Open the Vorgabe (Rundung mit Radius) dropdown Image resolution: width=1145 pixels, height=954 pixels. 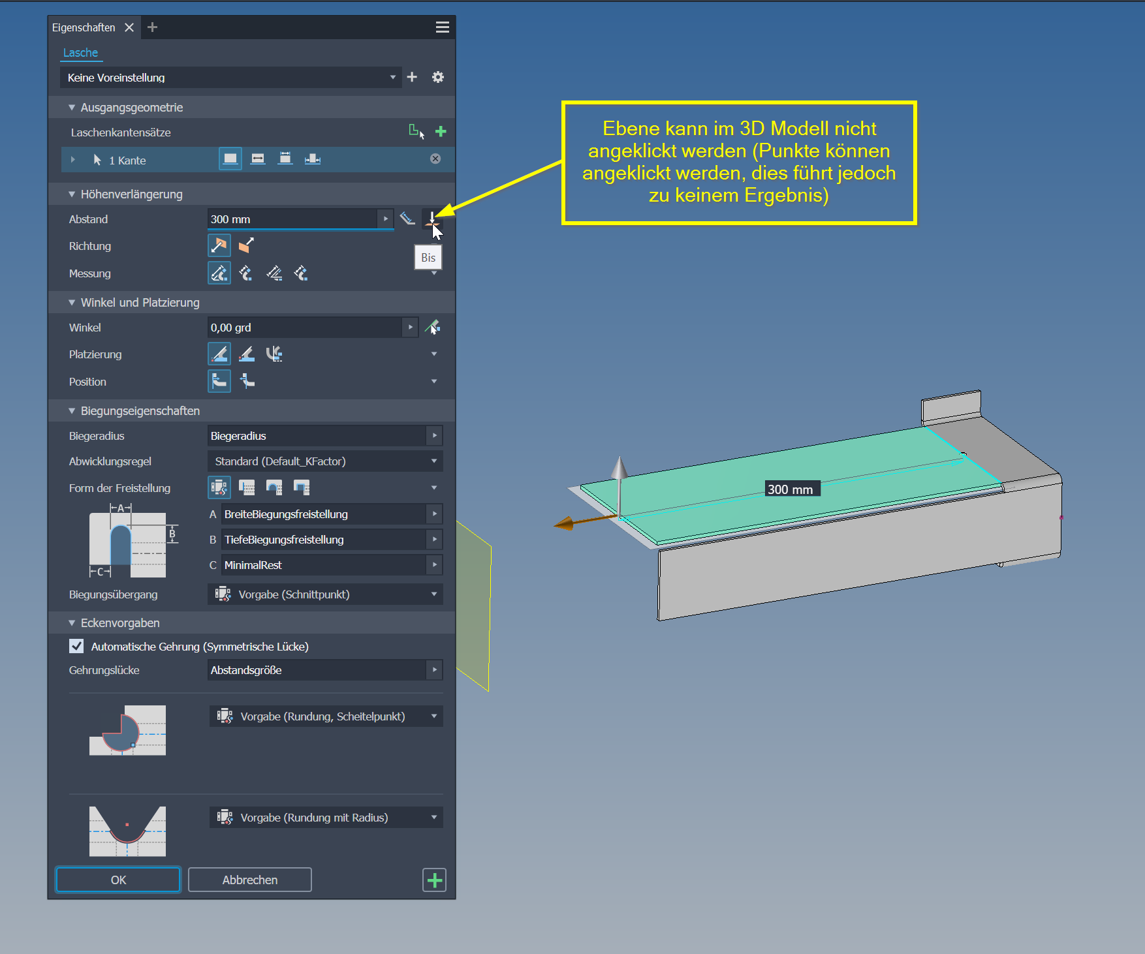[326, 818]
